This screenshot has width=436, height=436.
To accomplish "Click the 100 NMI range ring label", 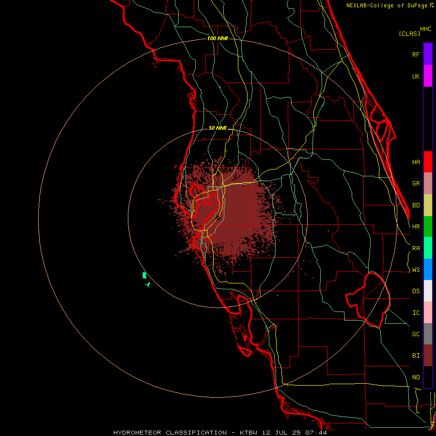I will tap(218, 38).
